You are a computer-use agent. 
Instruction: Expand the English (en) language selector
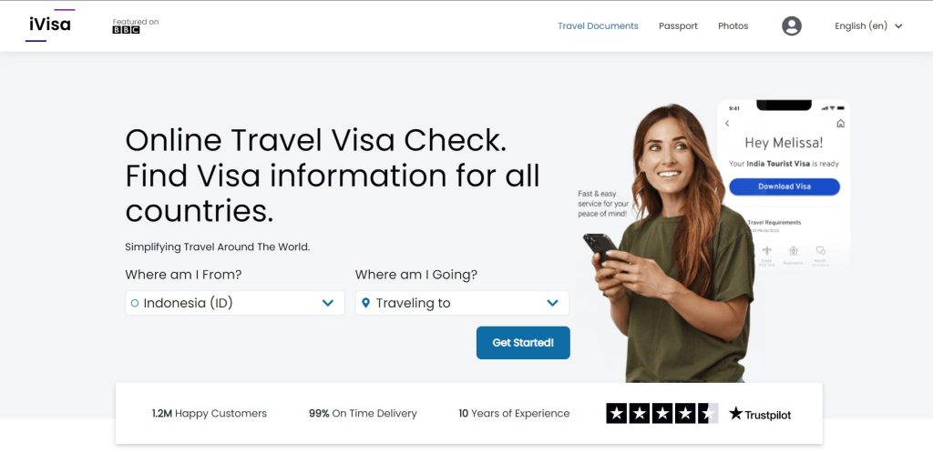pos(868,26)
